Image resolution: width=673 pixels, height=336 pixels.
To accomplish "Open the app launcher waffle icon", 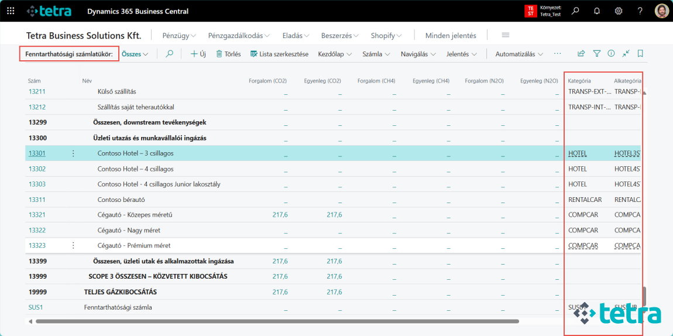I will pyautogui.click(x=11, y=11).
